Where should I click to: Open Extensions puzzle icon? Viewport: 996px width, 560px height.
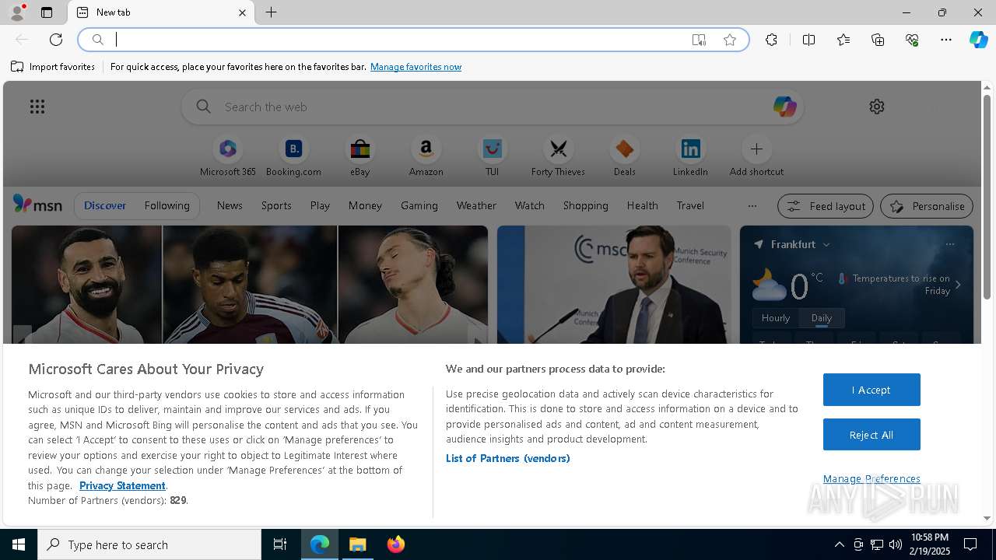771,40
